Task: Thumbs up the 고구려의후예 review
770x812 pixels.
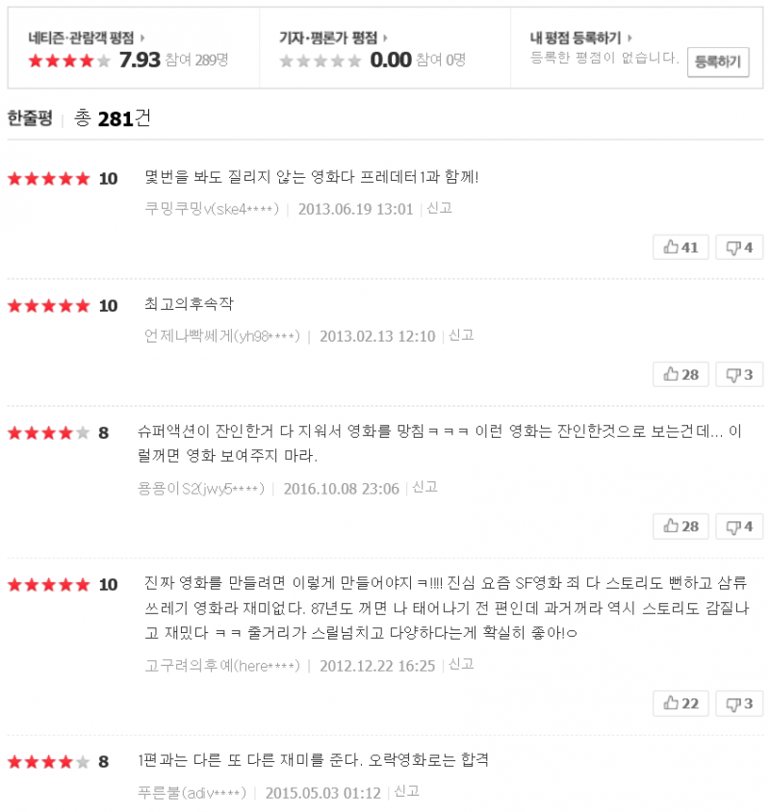Action: (680, 703)
